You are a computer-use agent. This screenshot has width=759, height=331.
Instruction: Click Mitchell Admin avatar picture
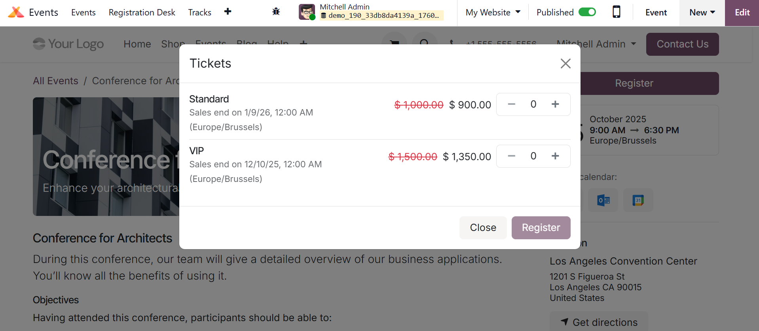[307, 12]
